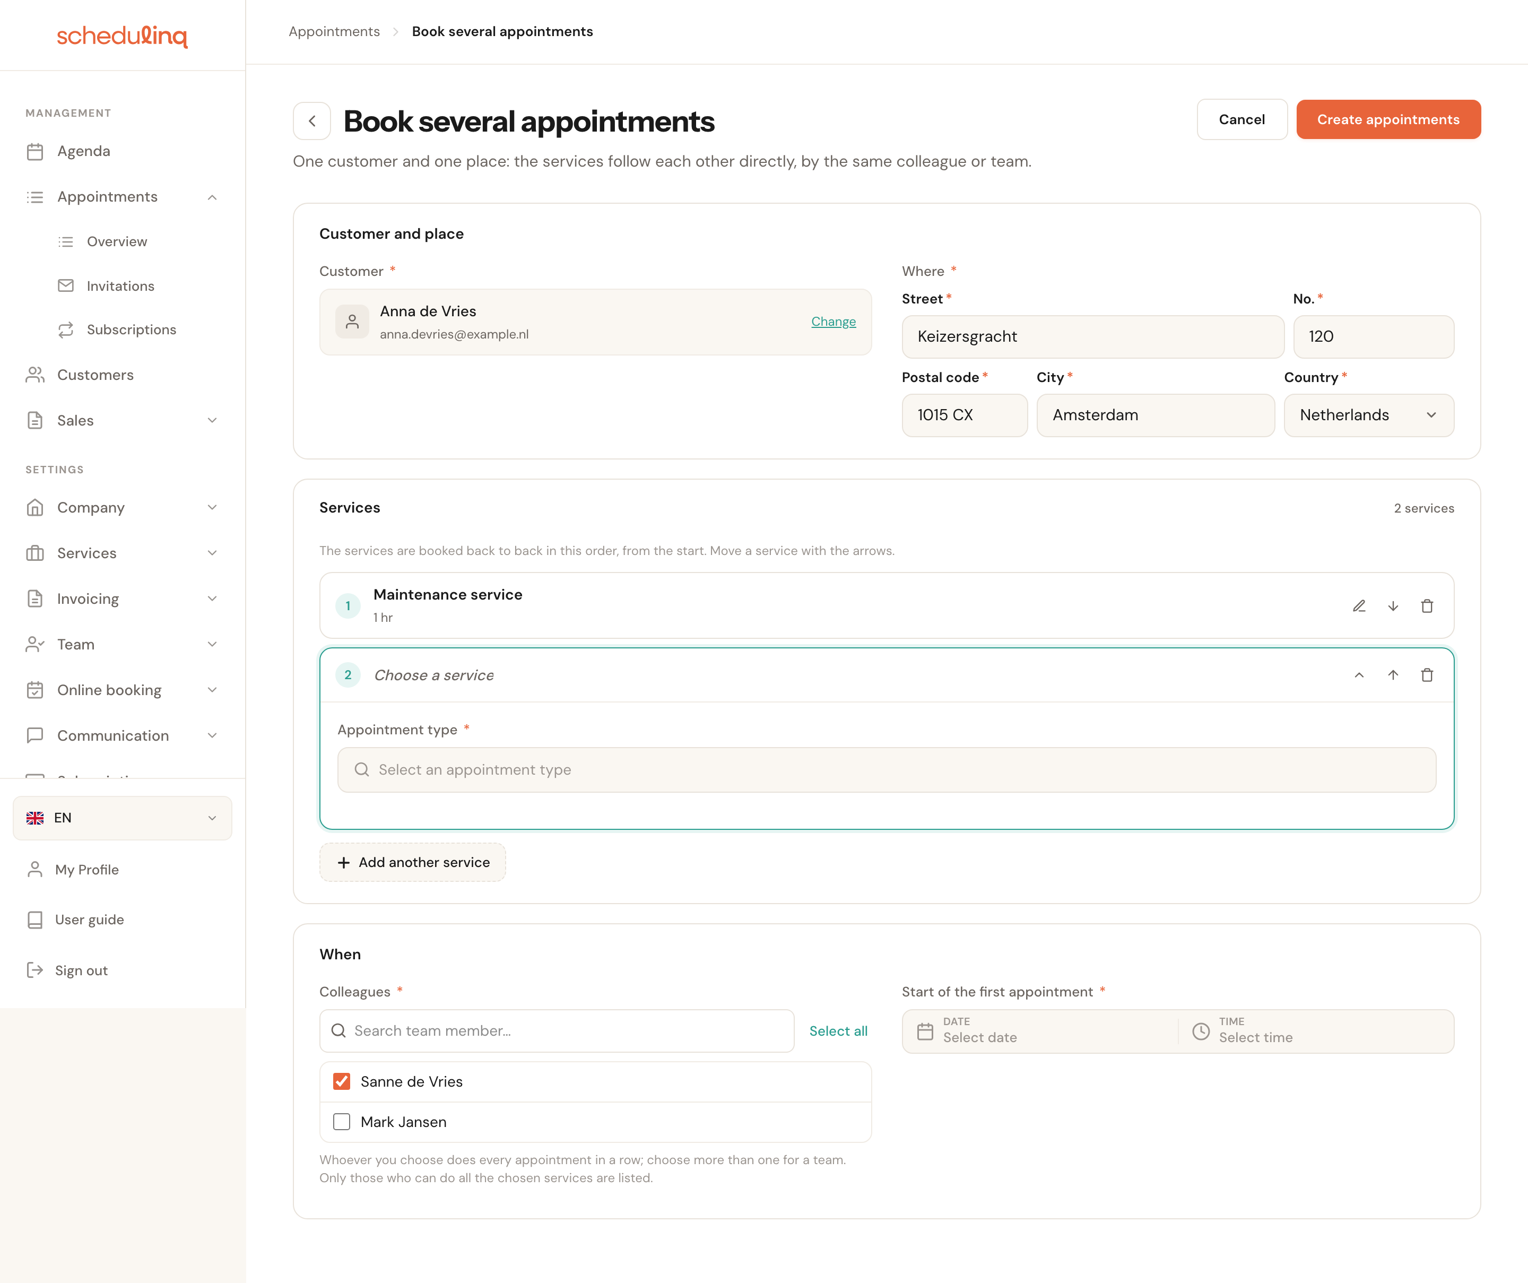Click into the Postal code field
Image resolution: width=1528 pixels, height=1283 pixels.
point(965,415)
